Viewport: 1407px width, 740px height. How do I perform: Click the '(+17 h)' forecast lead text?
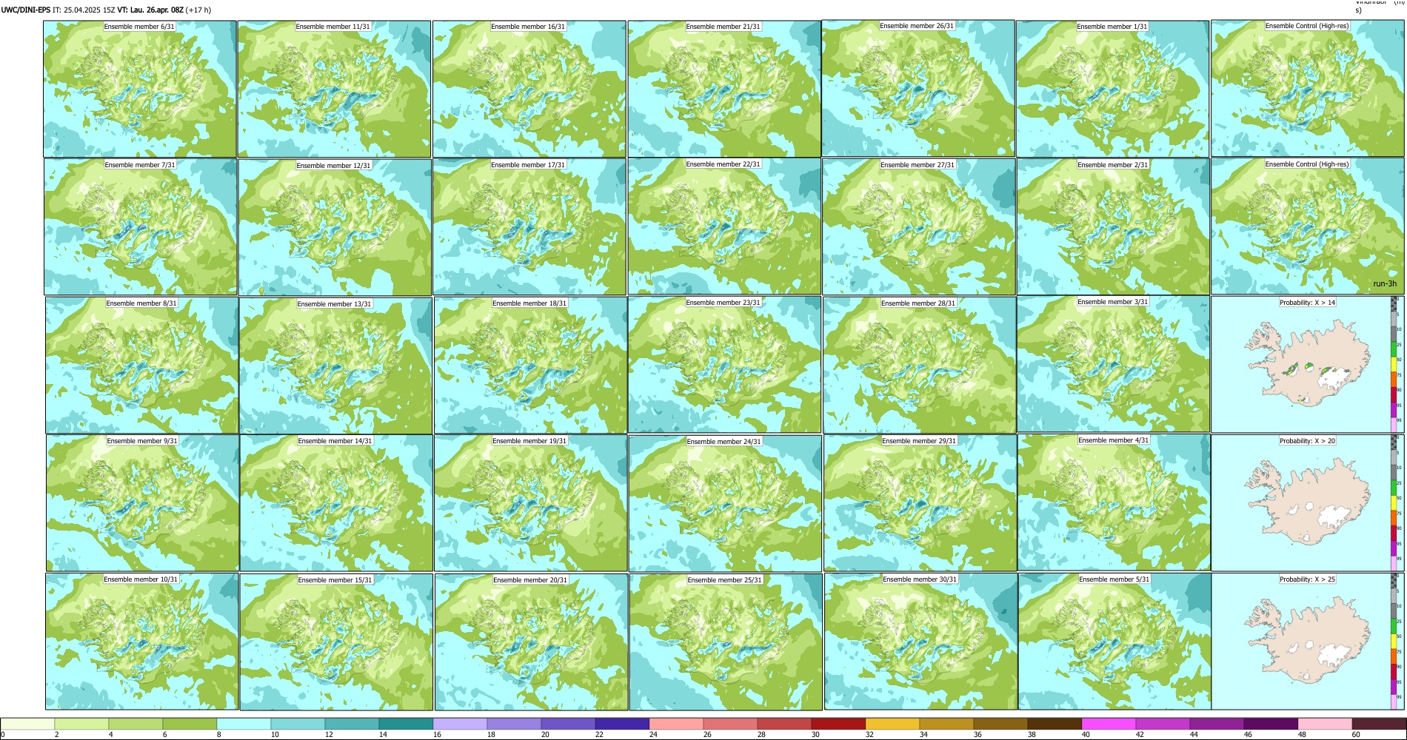click(x=199, y=10)
